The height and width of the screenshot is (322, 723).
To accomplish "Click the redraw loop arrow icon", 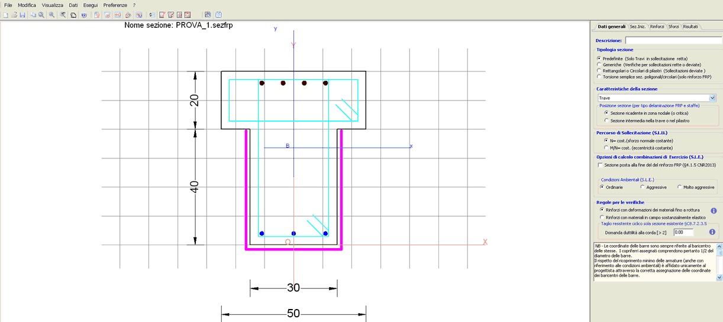I will (73, 15).
